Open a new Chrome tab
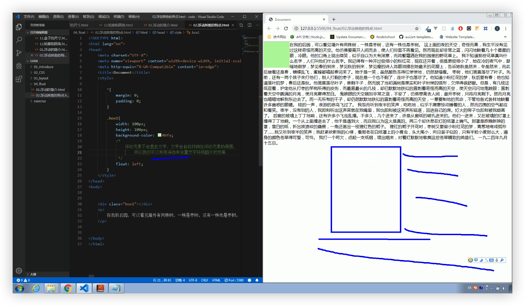The height and width of the screenshot is (306, 525). (x=334, y=19)
